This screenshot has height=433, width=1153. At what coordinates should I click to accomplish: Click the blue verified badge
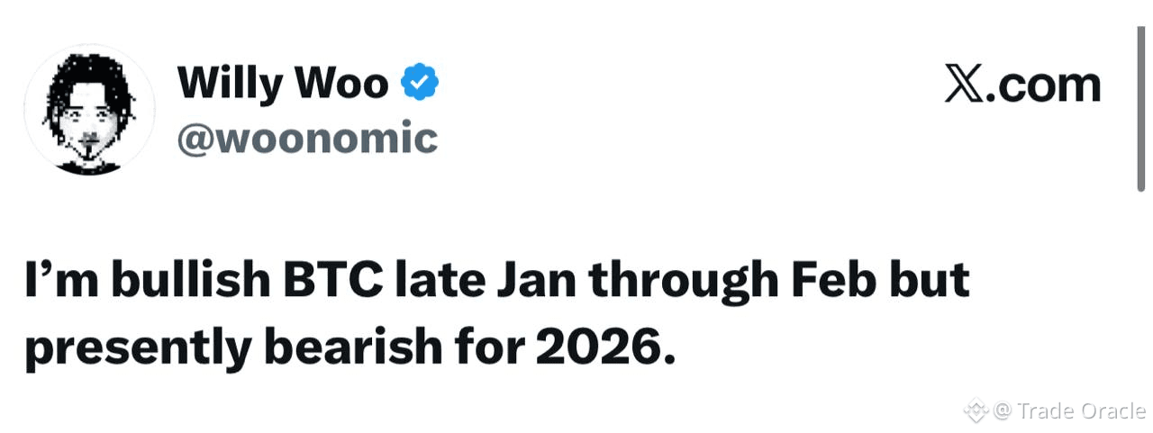[x=420, y=84]
